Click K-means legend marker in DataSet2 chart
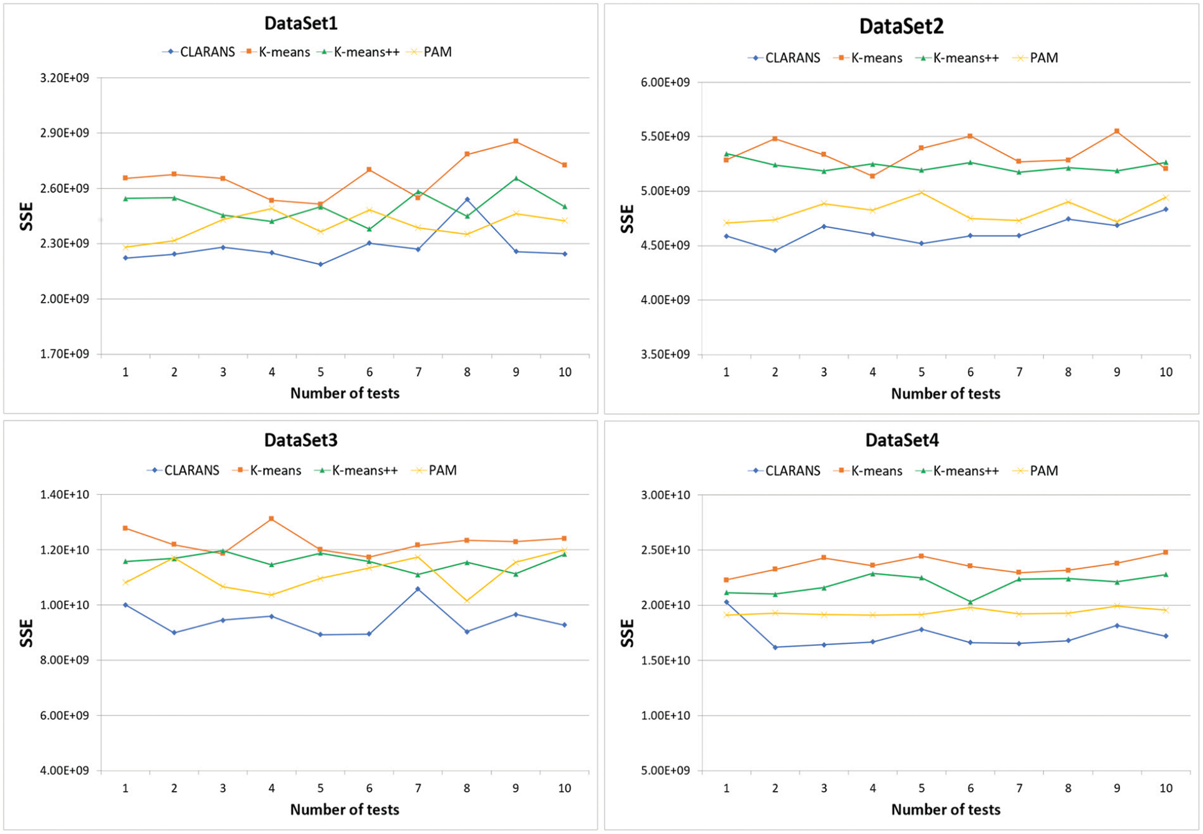1203x834 pixels. click(841, 58)
